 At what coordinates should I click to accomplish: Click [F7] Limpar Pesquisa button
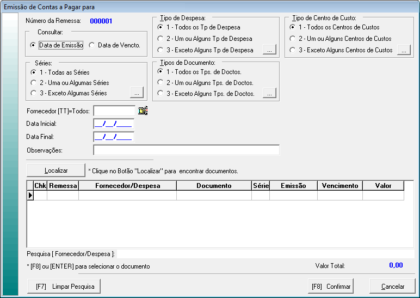64,286
